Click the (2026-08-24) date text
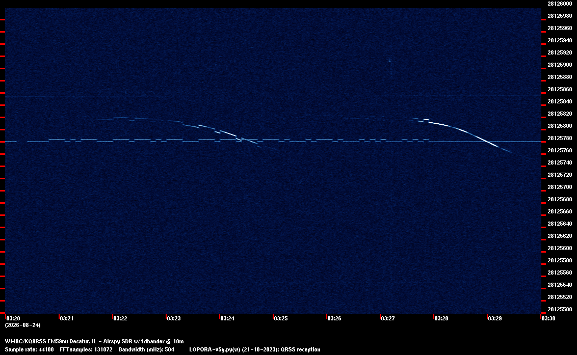 (x=23, y=325)
